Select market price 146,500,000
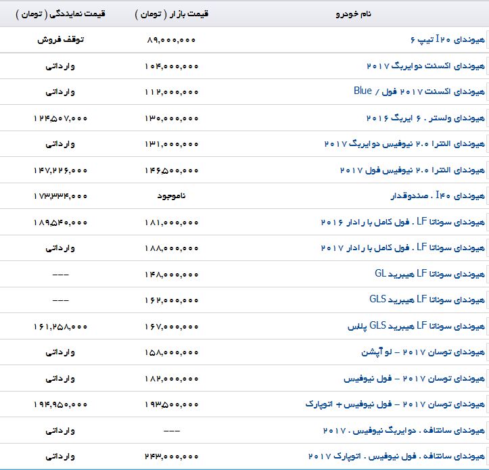This screenshot has width=489, height=470. [x=172, y=170]
